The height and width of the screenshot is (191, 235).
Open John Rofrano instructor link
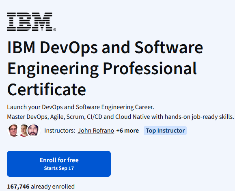point(96,131)
